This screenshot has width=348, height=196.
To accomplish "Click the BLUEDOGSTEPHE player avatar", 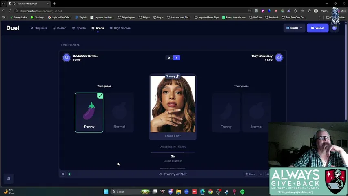I will coord(66,58).
